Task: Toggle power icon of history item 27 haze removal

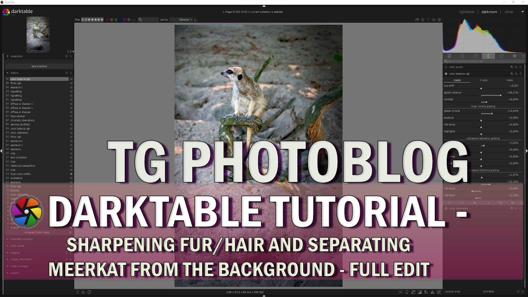Action: click(x=71, y=116)
